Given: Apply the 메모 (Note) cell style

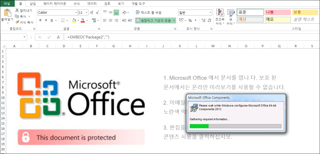Looking at the screenshot, I should 278,19.
